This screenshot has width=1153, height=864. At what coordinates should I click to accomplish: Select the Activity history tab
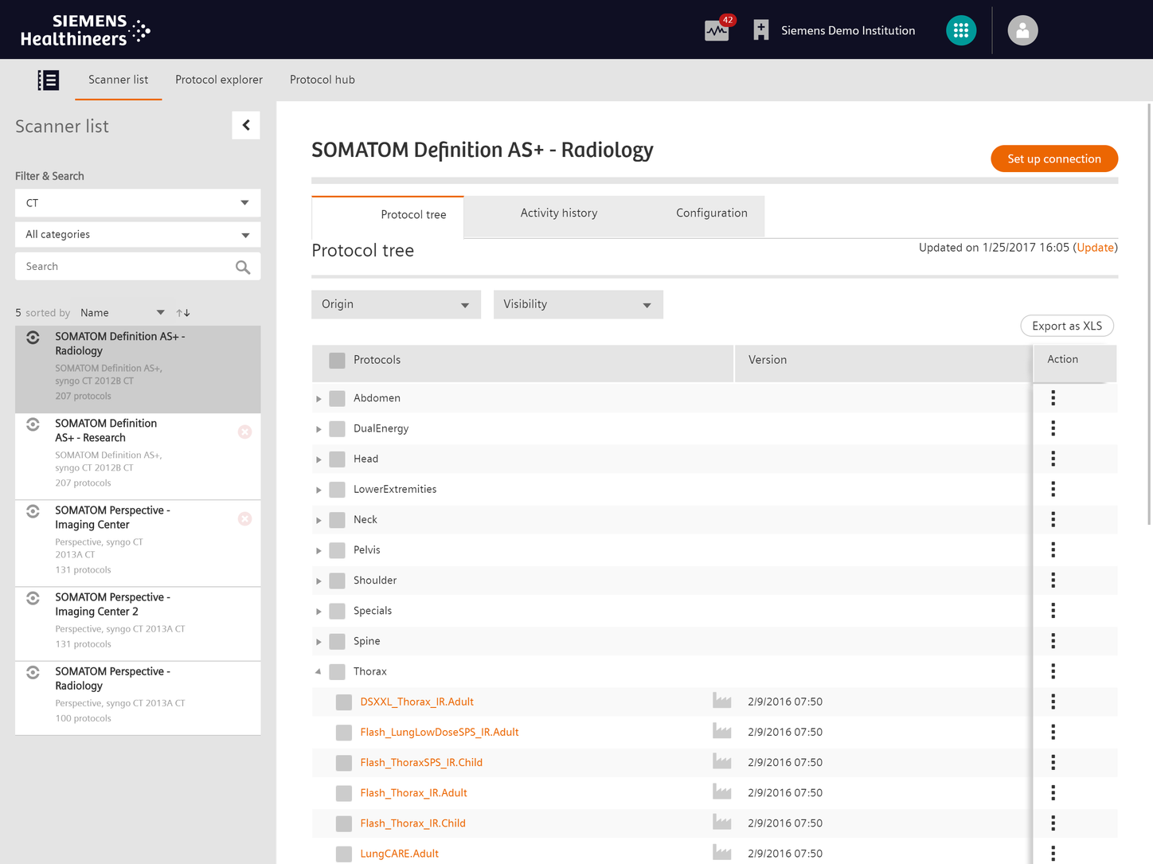559,213
